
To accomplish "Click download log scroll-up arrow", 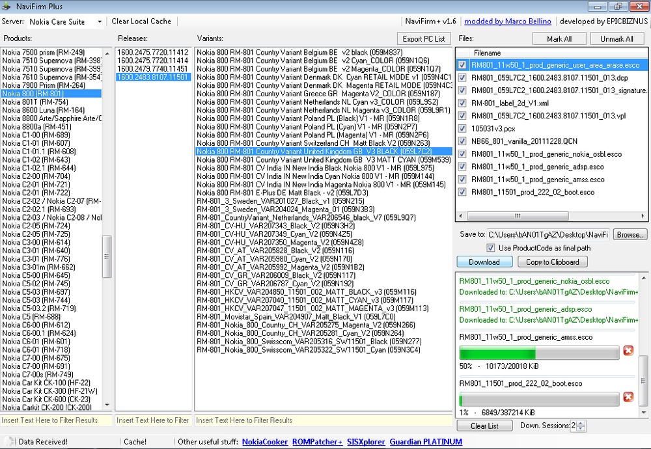I will click(x=644, y=278).
